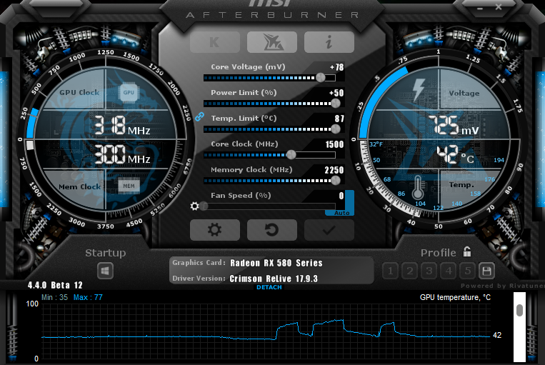Reset settings with the circular arrow button
Viewport: 545px width, 365px height.
coord(272,230)
